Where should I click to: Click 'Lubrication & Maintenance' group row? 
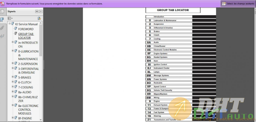coord(169,20)
